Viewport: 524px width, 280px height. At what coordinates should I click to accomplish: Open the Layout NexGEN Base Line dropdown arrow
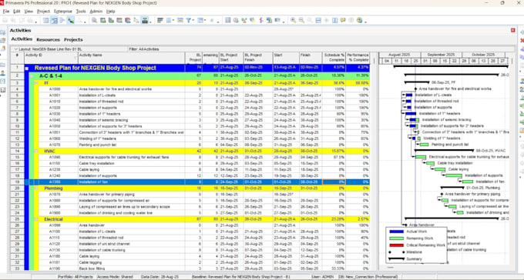15,49
